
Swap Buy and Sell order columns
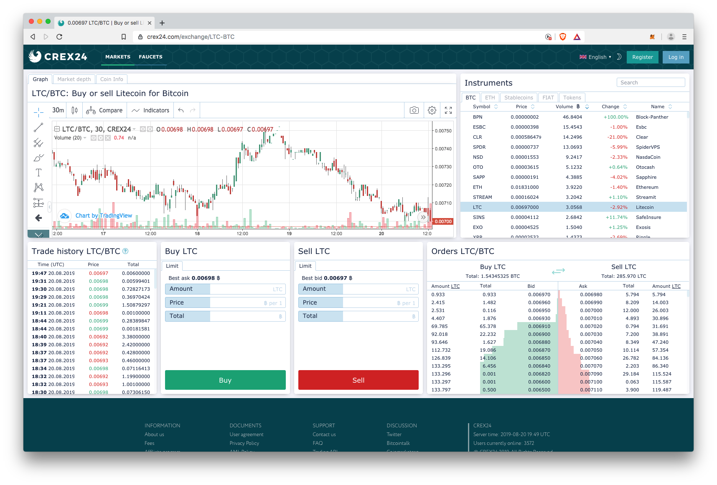(558, 271)
